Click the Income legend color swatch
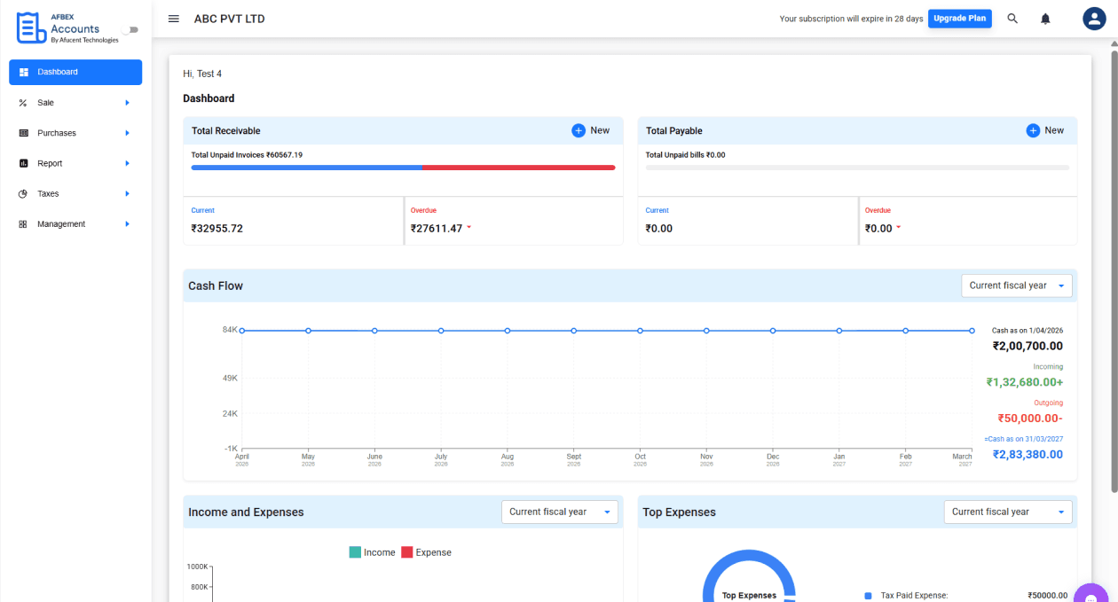The height and width of the screenshot is (602, 1118). point(355,552)
